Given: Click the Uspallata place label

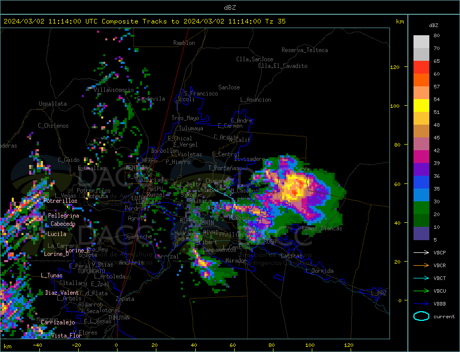Looking at the screenshot, I should (x=53, y=104).
